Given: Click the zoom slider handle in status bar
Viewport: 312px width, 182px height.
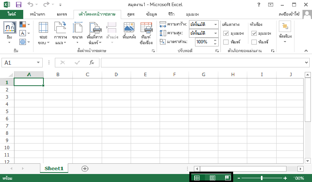Looking at the screenshot, I should point(262,178).
